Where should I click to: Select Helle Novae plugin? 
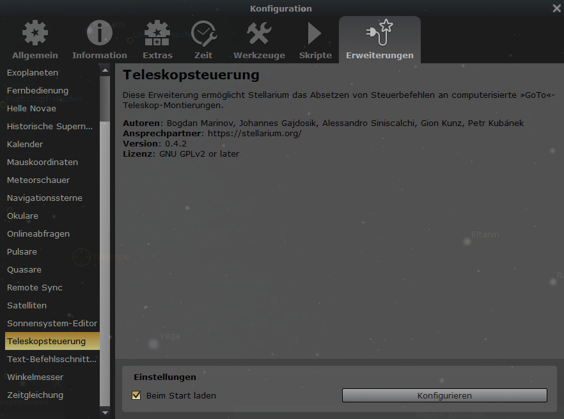click(52, 108)
